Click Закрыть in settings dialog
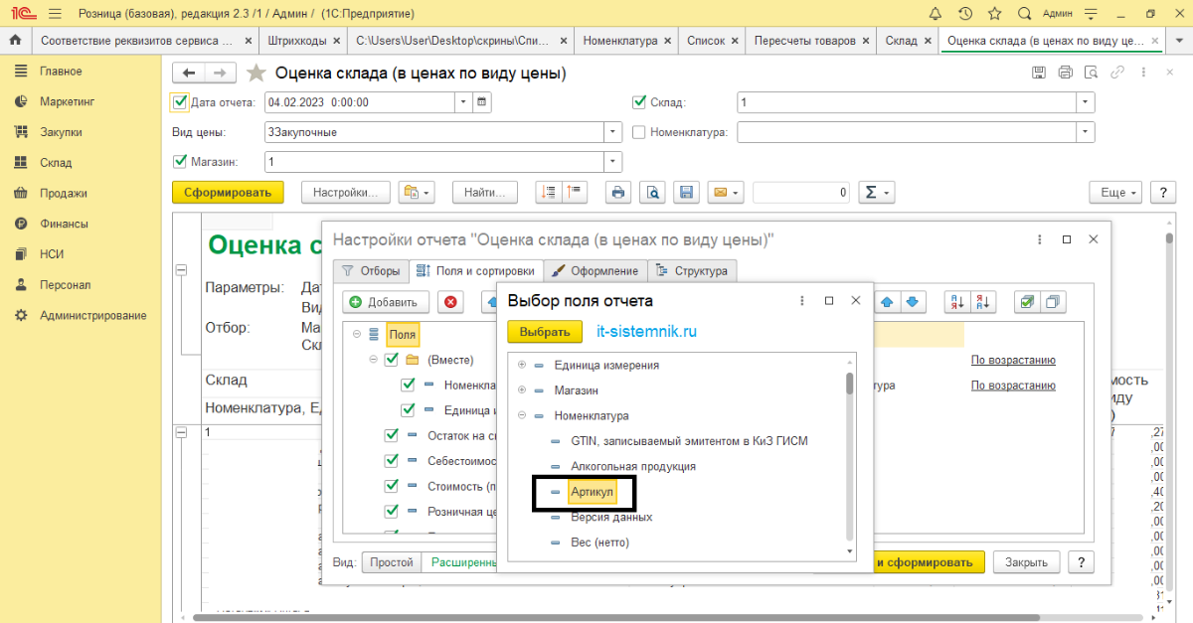 coord(1026,562)
